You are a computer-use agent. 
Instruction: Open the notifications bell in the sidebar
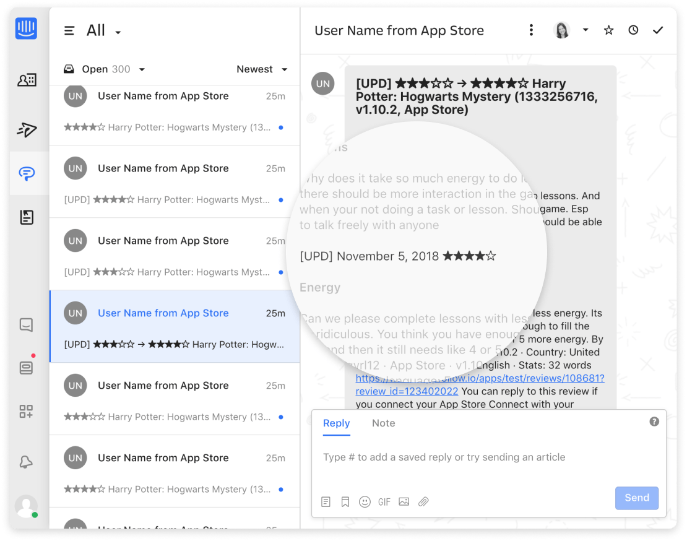point(26,462)
